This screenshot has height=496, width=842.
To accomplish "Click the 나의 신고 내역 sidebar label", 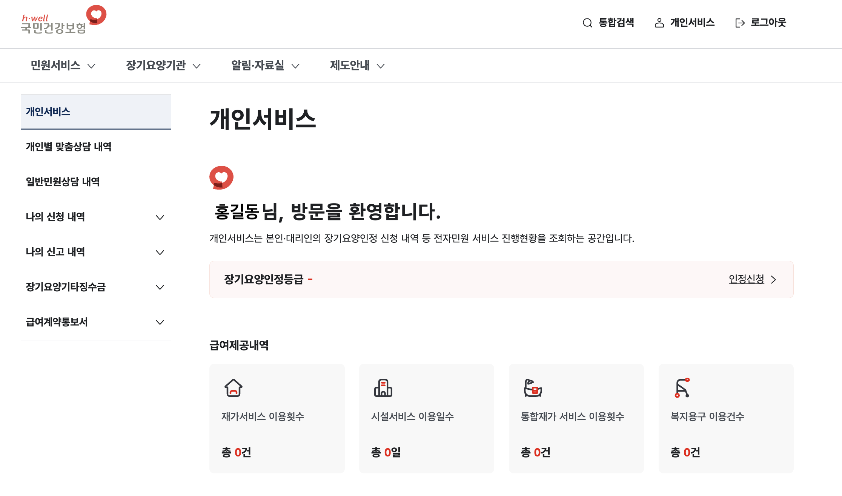I will [55, 252].
